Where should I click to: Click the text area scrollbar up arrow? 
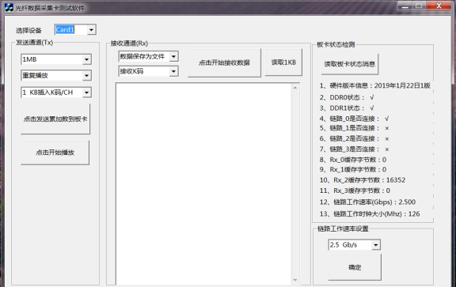295,88
